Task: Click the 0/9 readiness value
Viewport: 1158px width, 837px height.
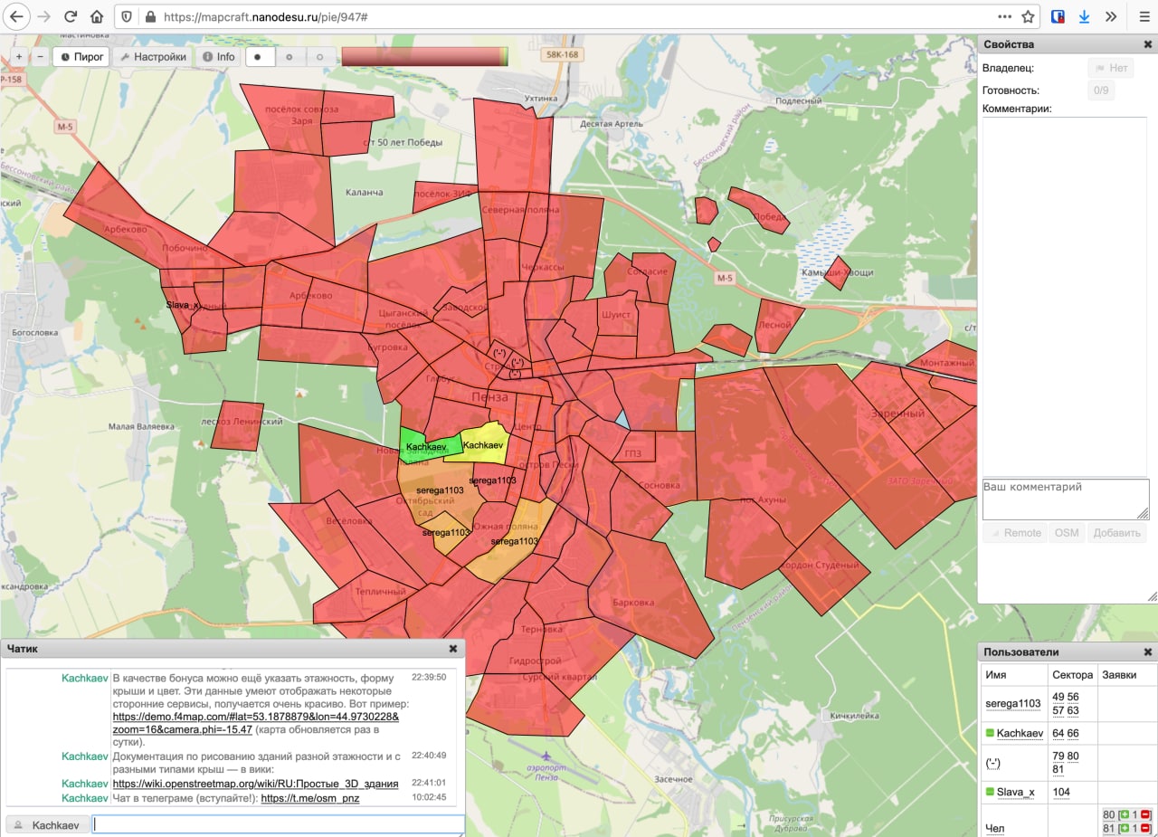Action: (x=1101, y=90)
